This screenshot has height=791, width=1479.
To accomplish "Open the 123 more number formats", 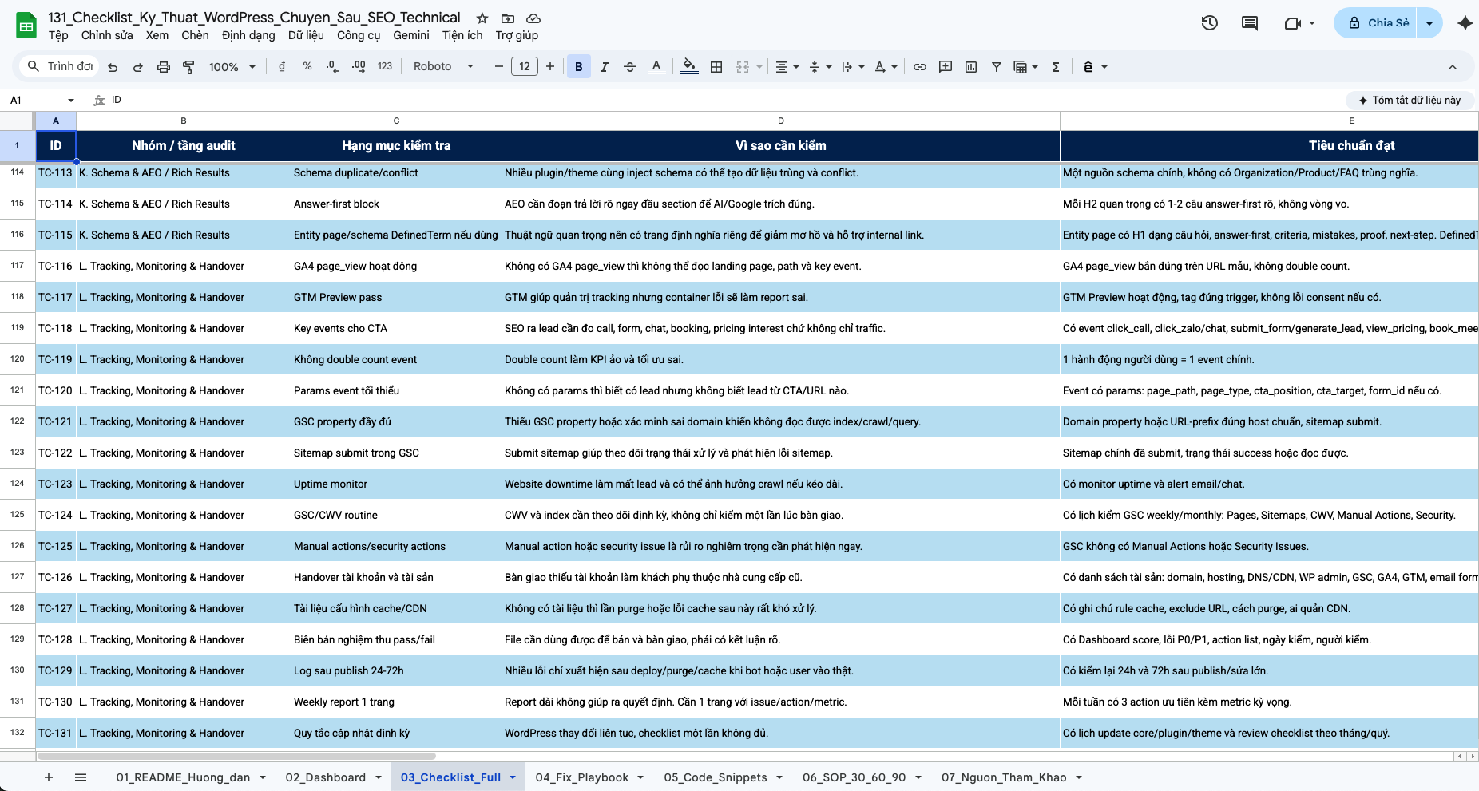I will click(385, 67).
